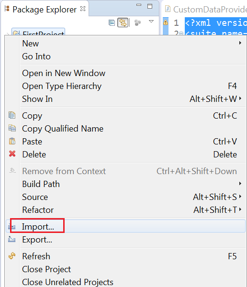Choose Export... from the menu

[x=125, y=240]
